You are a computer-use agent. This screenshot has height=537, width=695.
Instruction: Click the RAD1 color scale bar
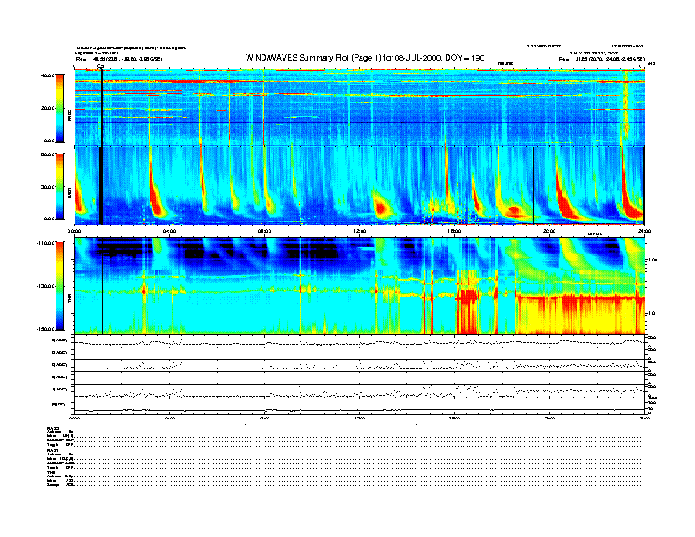coord(60,186)
